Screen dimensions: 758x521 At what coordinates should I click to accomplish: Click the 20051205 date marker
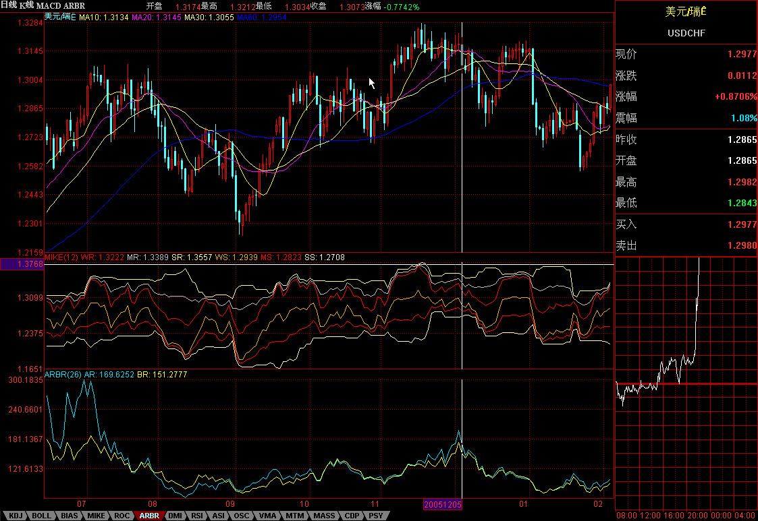coord(442,505)
